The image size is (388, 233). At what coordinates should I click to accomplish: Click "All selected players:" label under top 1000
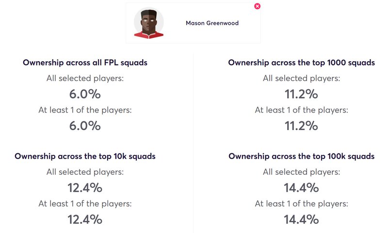(x=301, y=79)
